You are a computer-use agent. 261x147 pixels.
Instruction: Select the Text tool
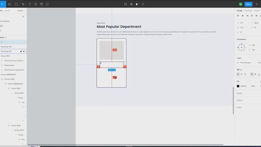(x=30, y=4)
